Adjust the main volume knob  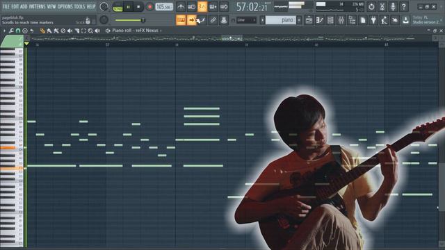[104, 6]
